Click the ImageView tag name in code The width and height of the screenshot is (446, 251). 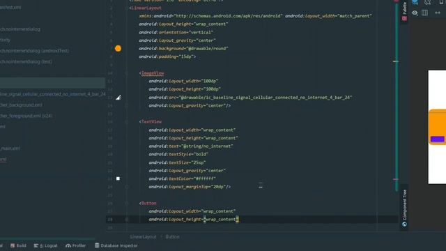[x=153, y=73]
